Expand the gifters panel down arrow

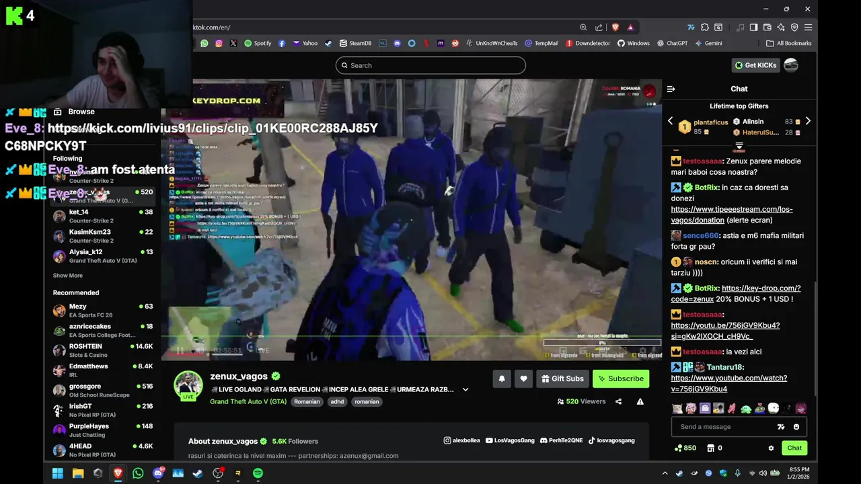point(739,146)
